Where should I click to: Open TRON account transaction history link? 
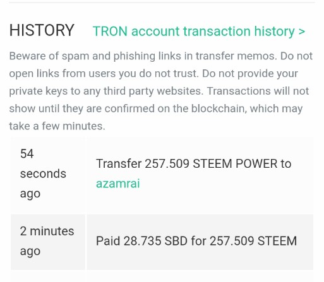coord(199,32)
